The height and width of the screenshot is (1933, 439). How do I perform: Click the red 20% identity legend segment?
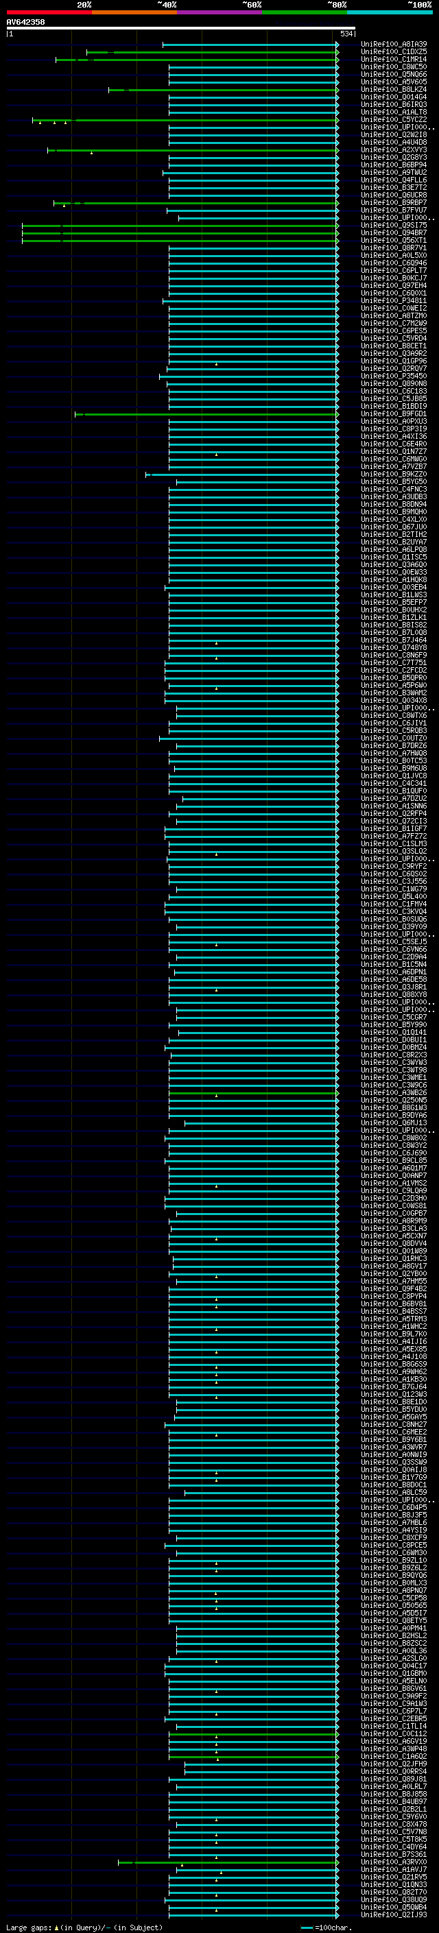(x=49, y=12)
